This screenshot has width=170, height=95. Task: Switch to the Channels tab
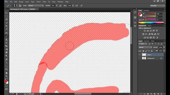pos(146,41)
